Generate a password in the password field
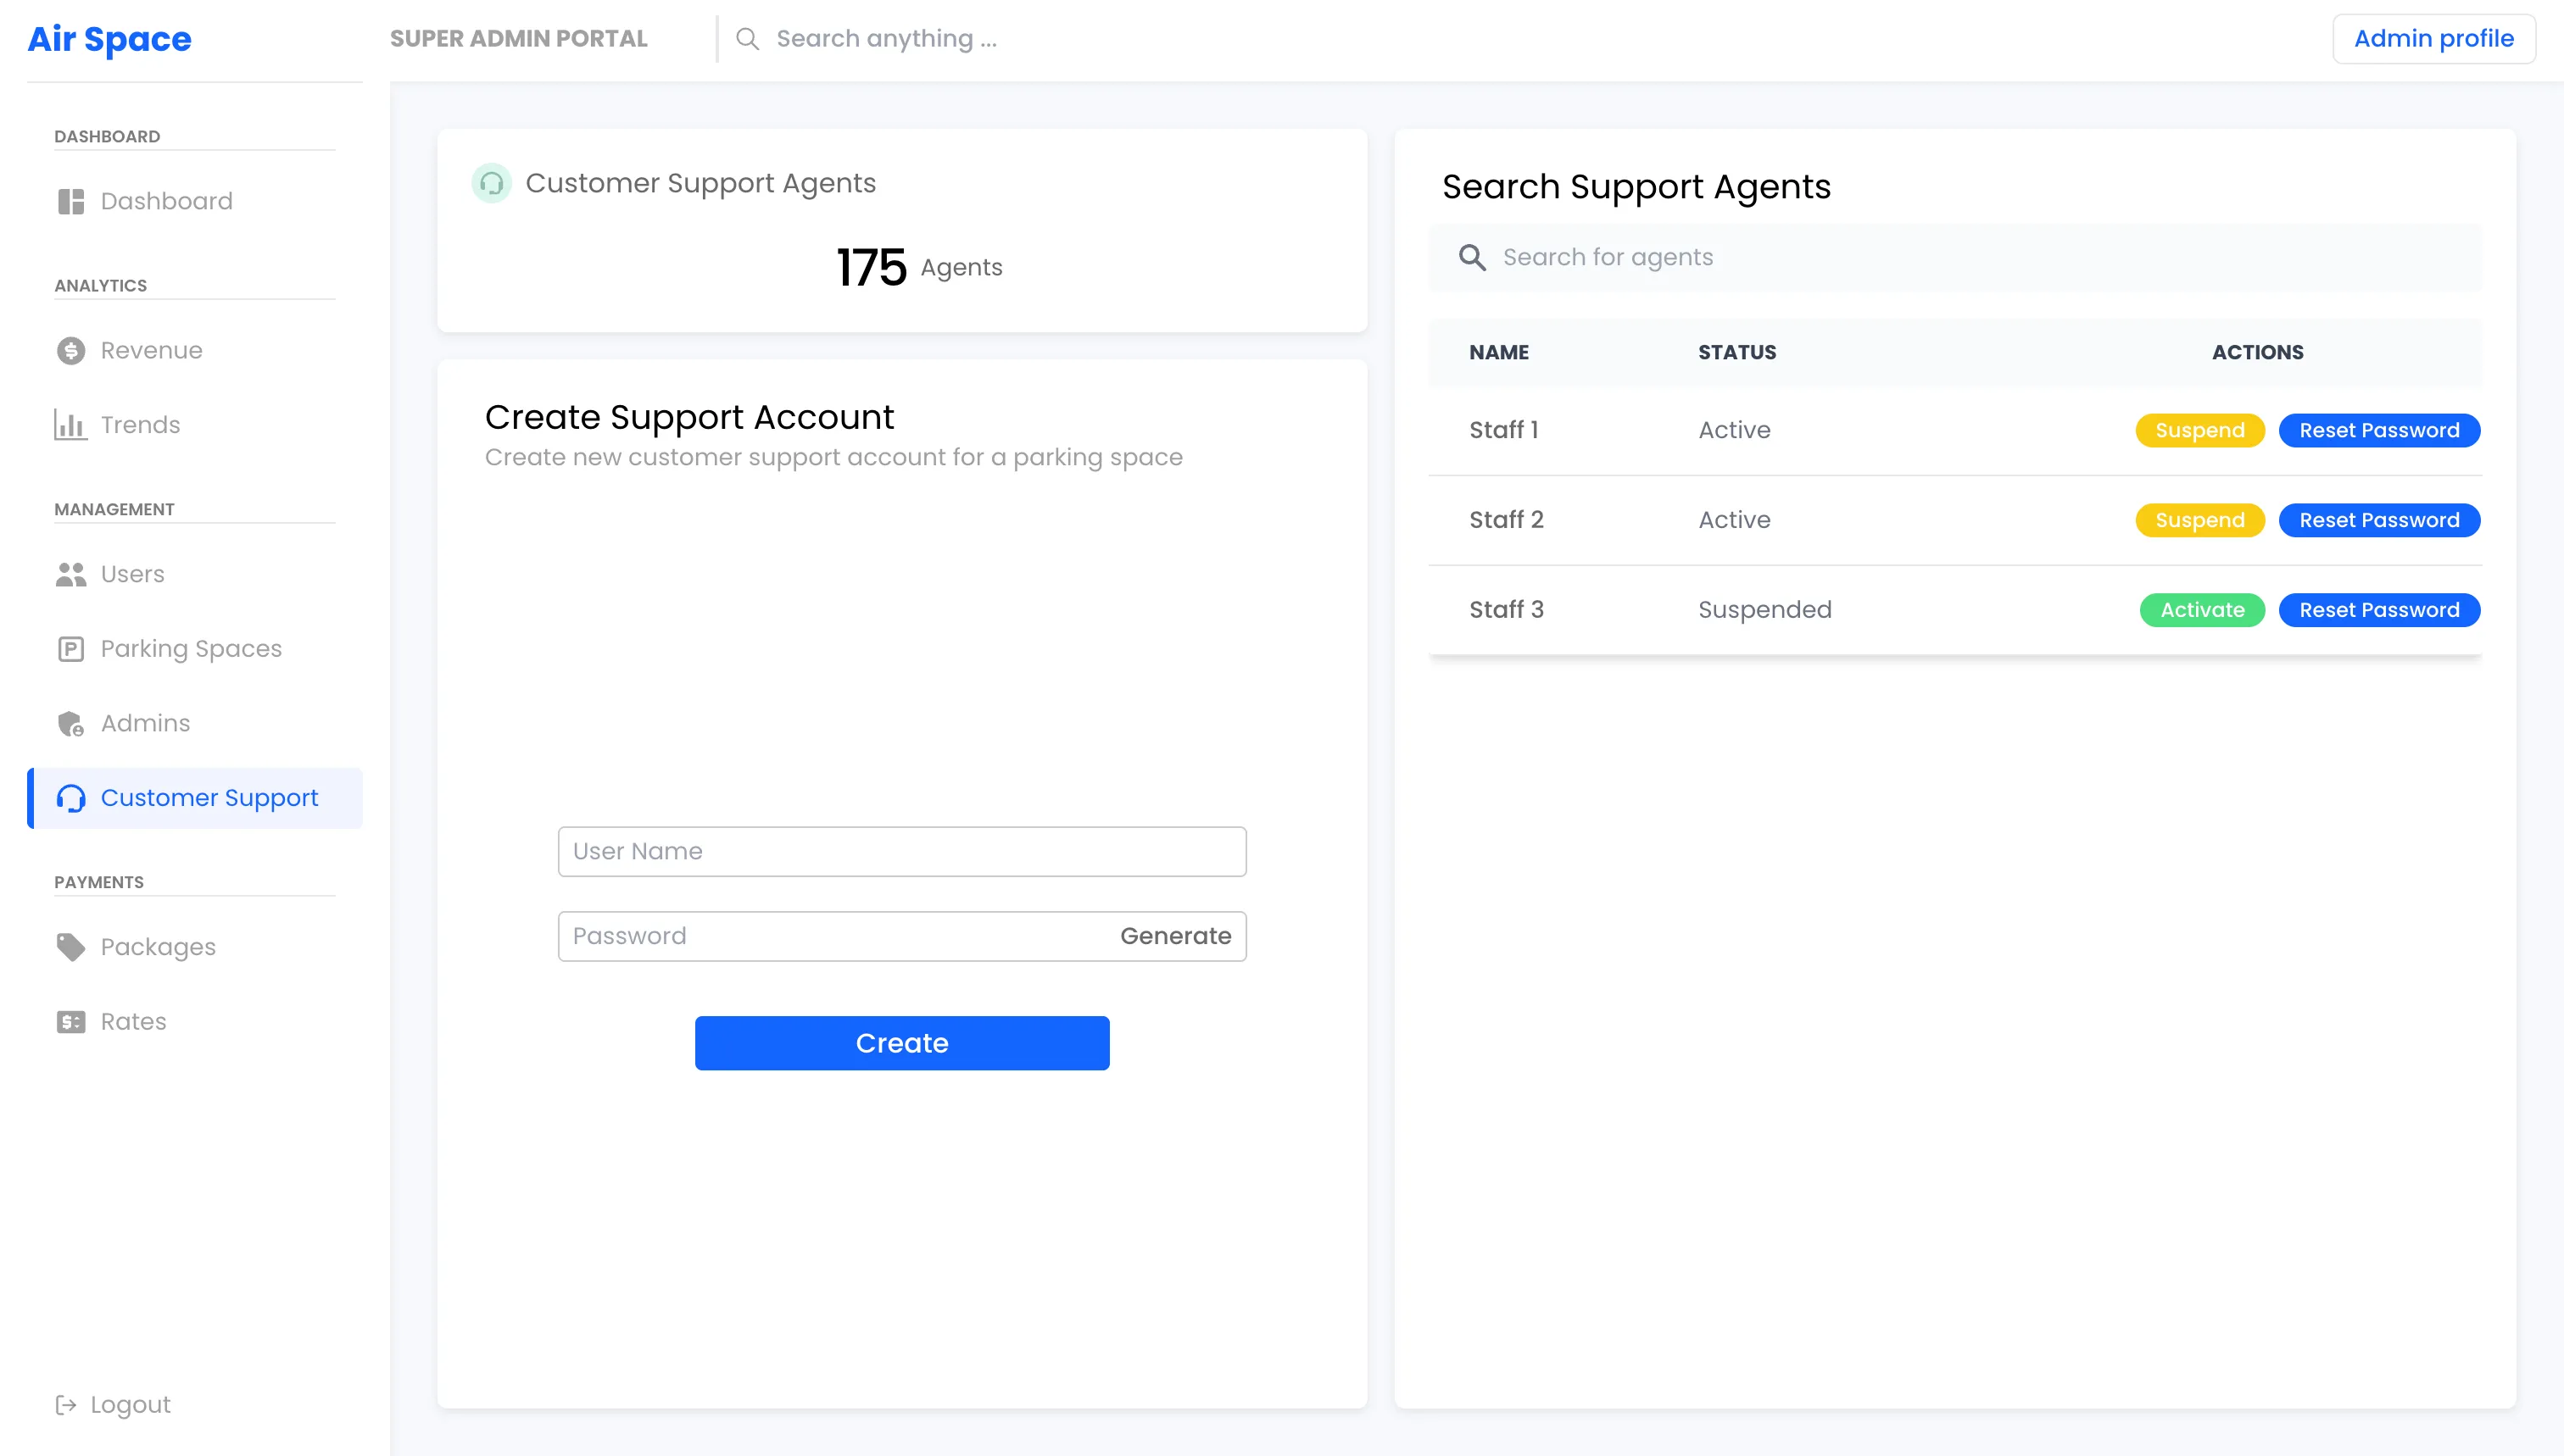The image size is (2564, 1456). pyautogui.click(x=1174, y=936)
